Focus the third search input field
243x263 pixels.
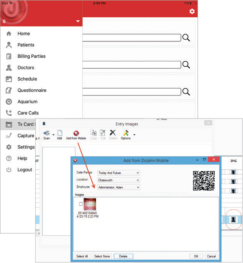pos(132,92)
